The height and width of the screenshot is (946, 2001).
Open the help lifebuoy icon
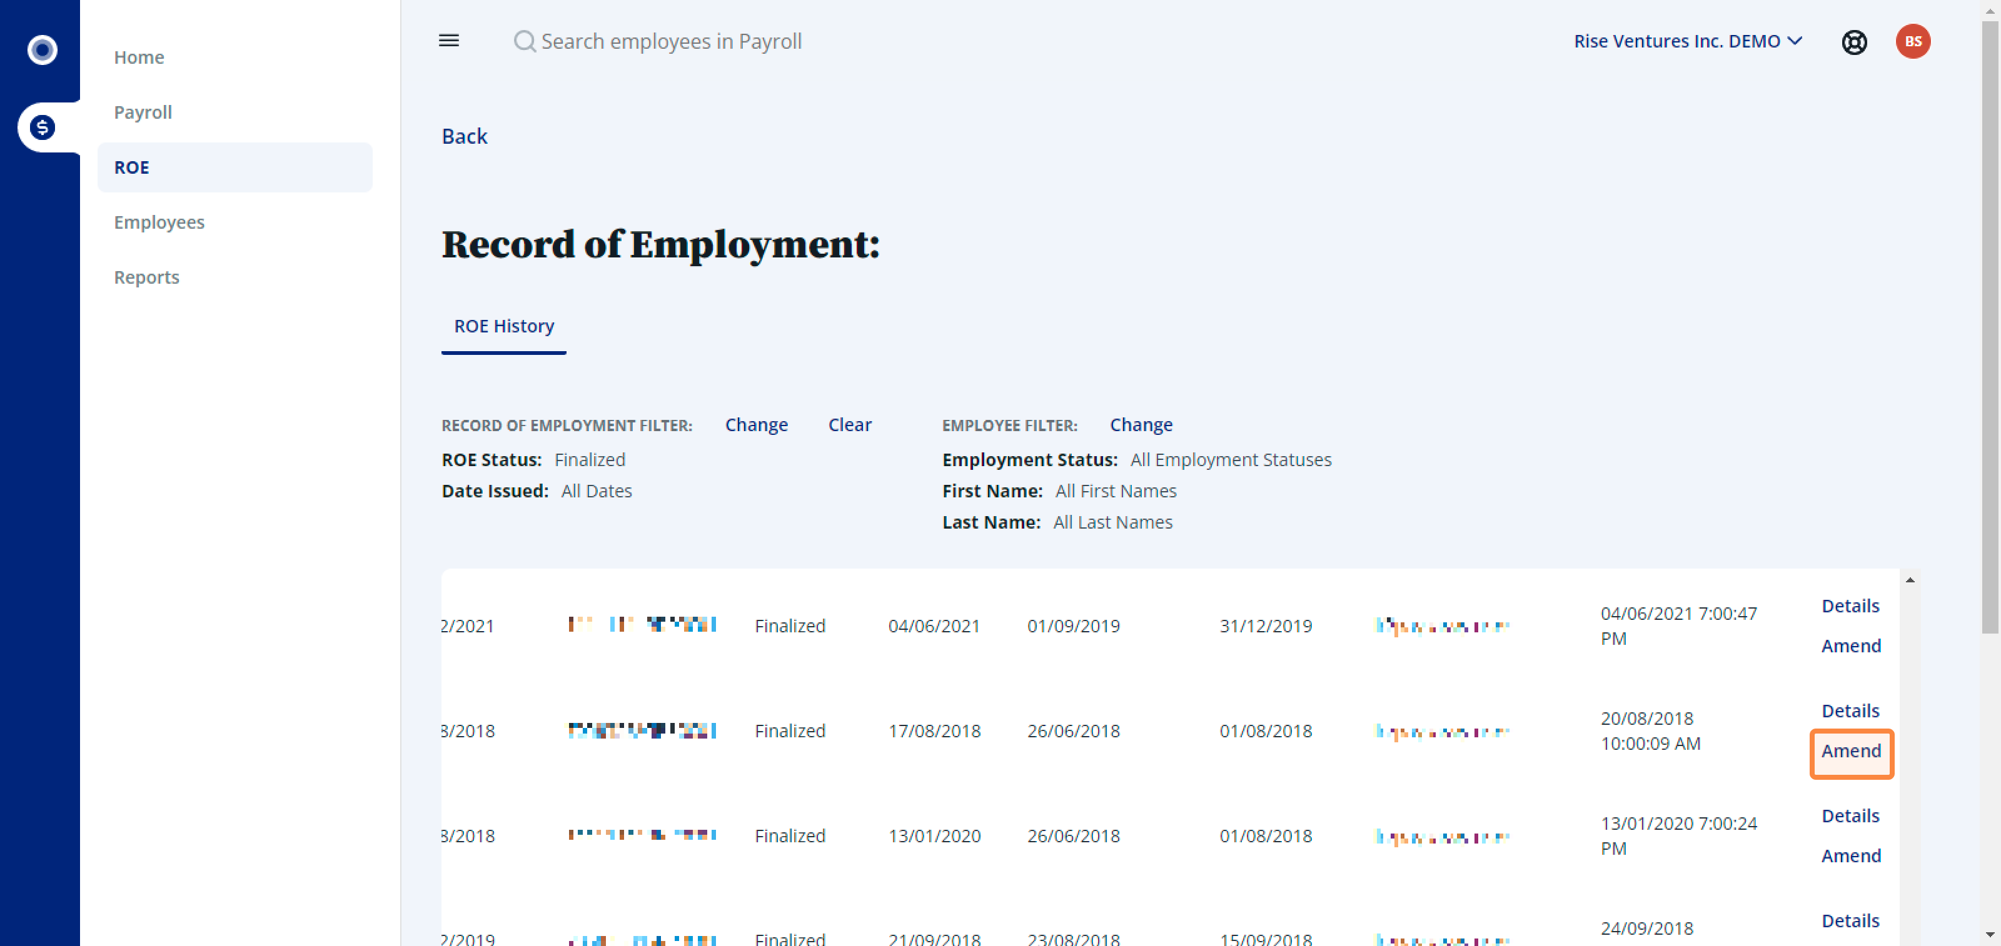(x=1854, y=42)
